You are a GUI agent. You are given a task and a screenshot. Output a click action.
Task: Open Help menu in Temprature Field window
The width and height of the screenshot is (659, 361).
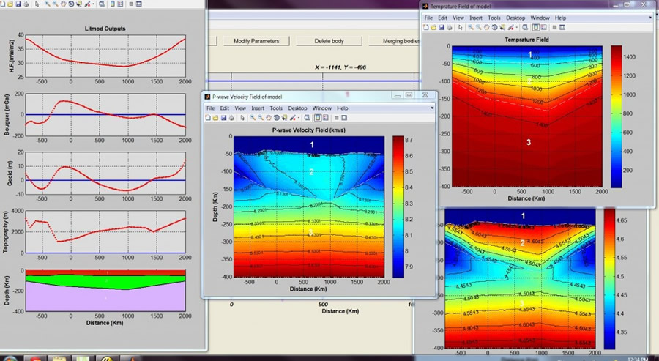pyautogui.click(x=560, y=18)
